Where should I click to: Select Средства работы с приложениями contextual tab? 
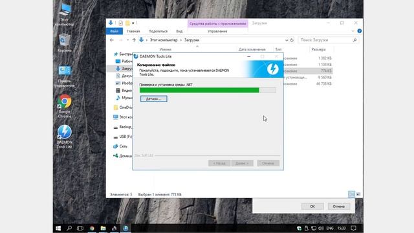pos(217,23)
